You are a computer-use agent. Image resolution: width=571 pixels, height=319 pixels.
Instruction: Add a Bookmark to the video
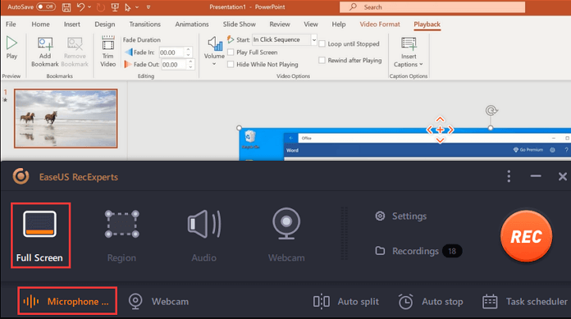[x=45, y=52]
